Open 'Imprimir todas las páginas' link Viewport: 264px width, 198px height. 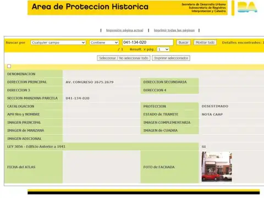pyautogui.click(x=174, y=30)
